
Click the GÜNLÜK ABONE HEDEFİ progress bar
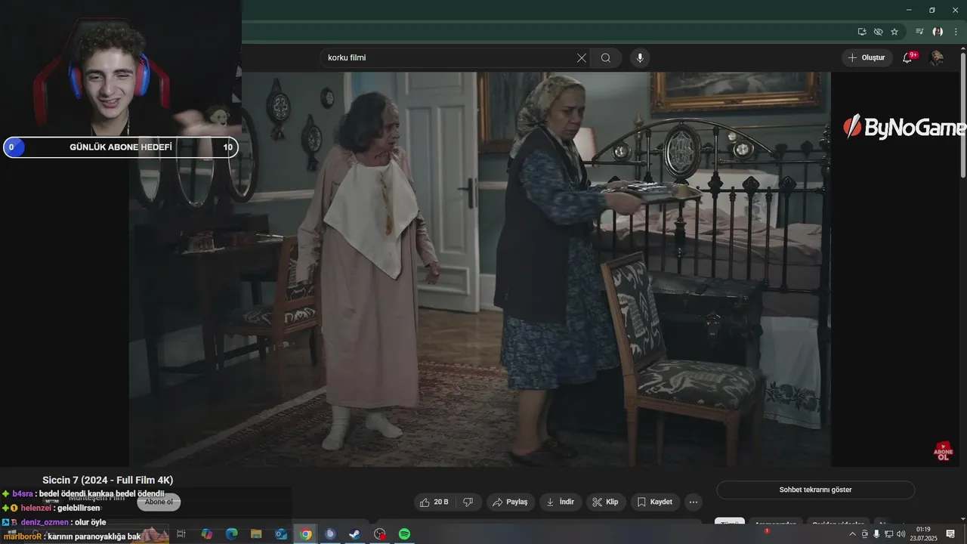coord(121,147)
